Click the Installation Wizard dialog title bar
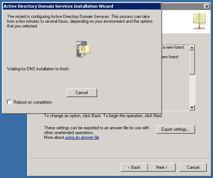 coord(82,6)
